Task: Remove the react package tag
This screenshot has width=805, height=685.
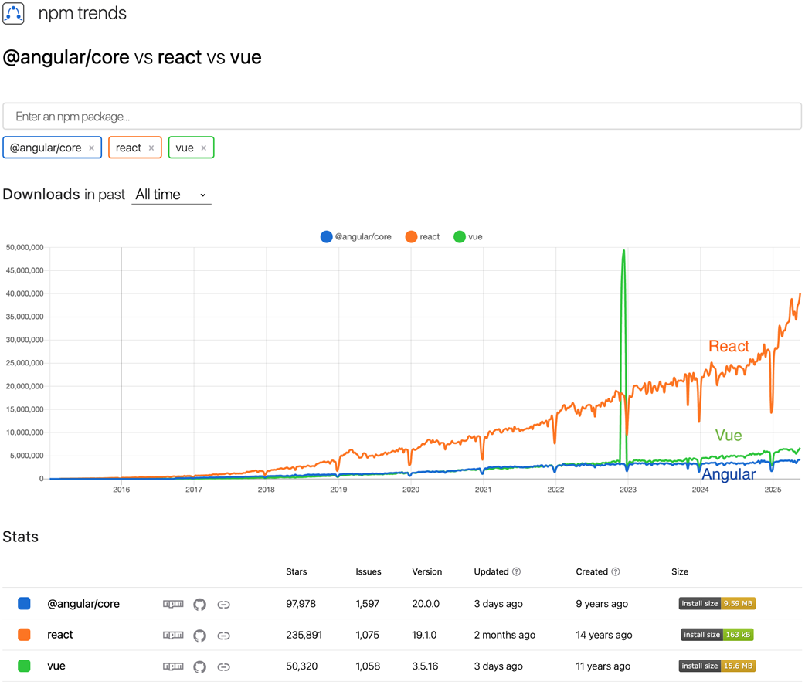Action: [151, 148]
